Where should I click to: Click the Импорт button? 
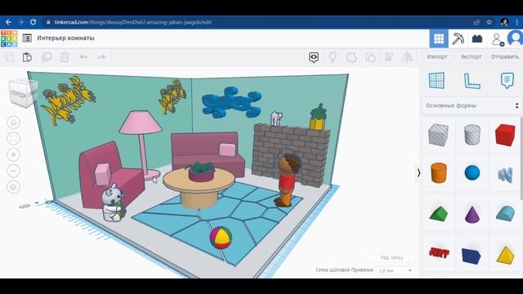[x=437, y=57]
